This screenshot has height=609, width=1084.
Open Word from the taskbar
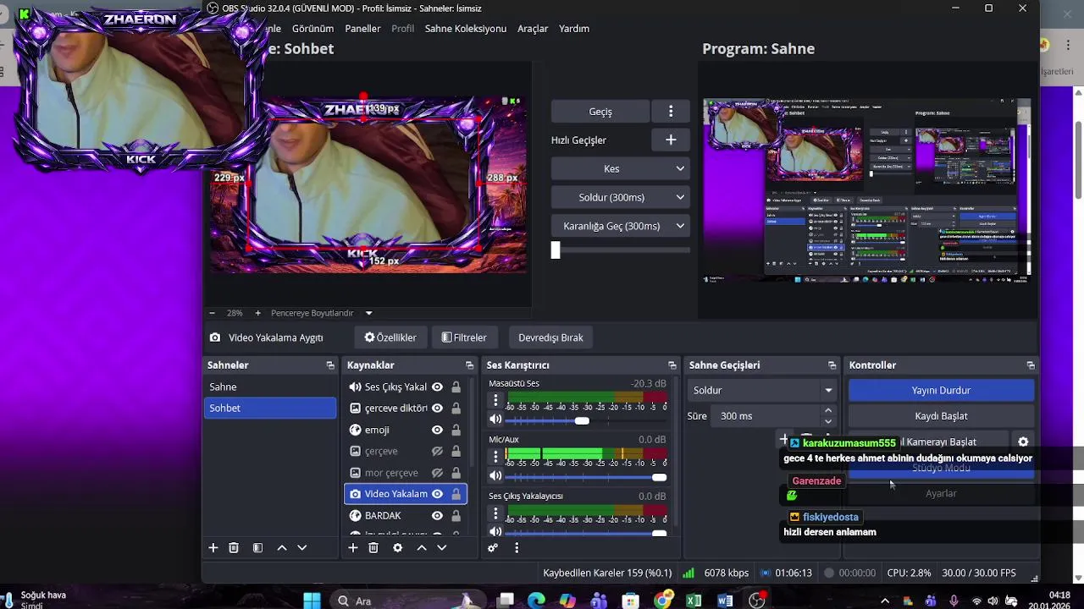coord(725,601)
